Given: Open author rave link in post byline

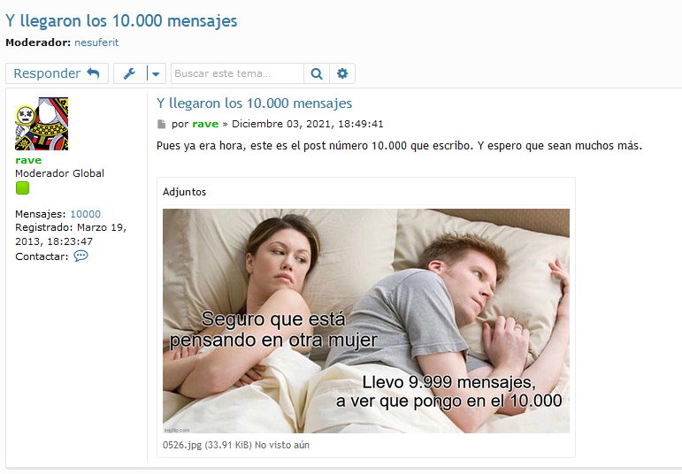Looking at the screenshot, I should coord(205,124).
